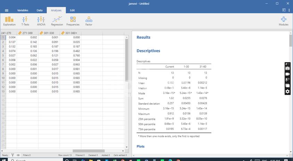Click the Standard deviation row label

[x=149, y=104]
